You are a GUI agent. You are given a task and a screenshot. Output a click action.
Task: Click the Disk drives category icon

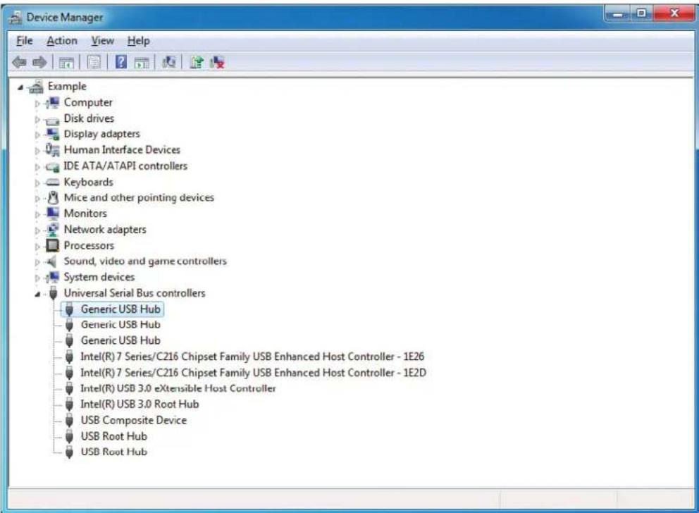coord(52,120)
